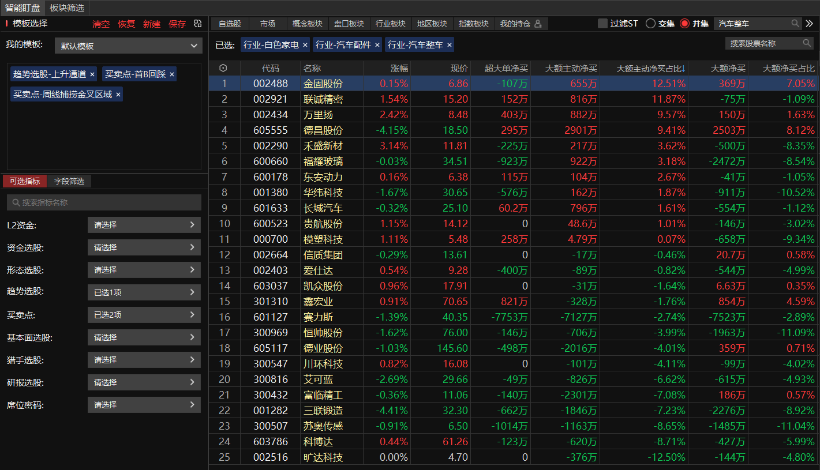Screen dimensions: 820x470
Task: Switch to the 可选指标 tab
Action: click(x=25, y=181)
